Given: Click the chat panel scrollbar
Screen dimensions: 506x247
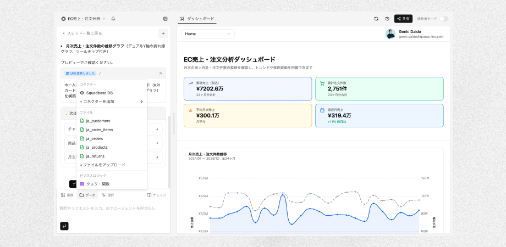Looking at the screenshot, I should [x=169, y=151].
